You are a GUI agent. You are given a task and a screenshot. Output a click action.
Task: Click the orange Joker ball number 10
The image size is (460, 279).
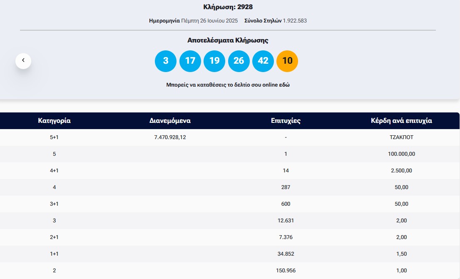pos(287,61)
